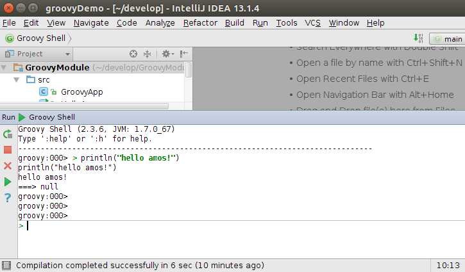Collapse the src folder node
465x272 pixels.
coord(17,79)
